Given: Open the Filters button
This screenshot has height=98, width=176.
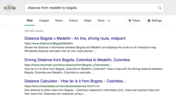Looking at the screenshot, I should pyautogui.click(x=134, y=21).
